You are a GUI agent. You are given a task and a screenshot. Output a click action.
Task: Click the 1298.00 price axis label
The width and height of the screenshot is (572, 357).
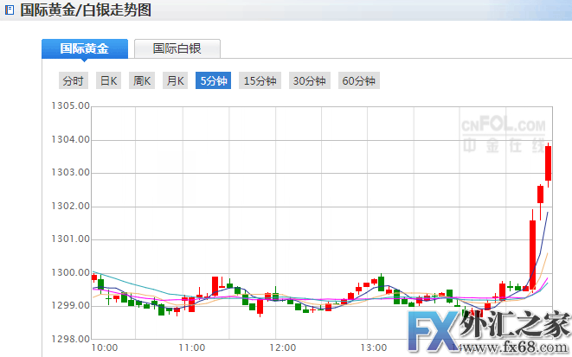click(x=70, y=339)
